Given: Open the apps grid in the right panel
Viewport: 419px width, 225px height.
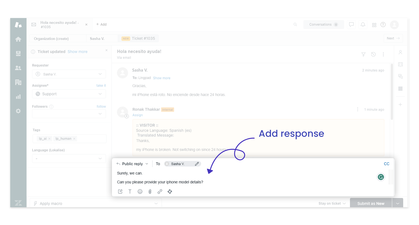Looking at the screenshot, I should point(400,89).
